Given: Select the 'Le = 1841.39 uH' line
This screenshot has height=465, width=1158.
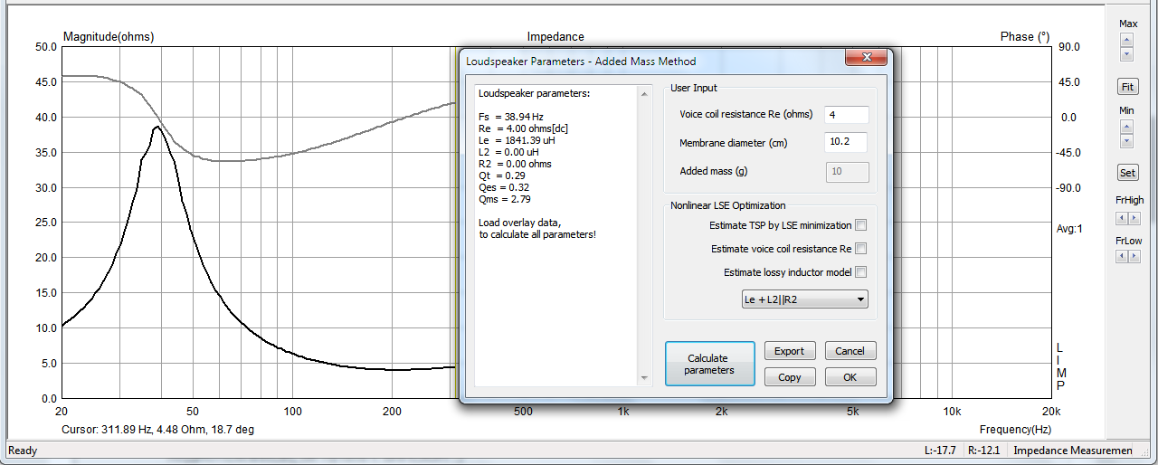Looking at the screenshot, I should click(520, 140).
